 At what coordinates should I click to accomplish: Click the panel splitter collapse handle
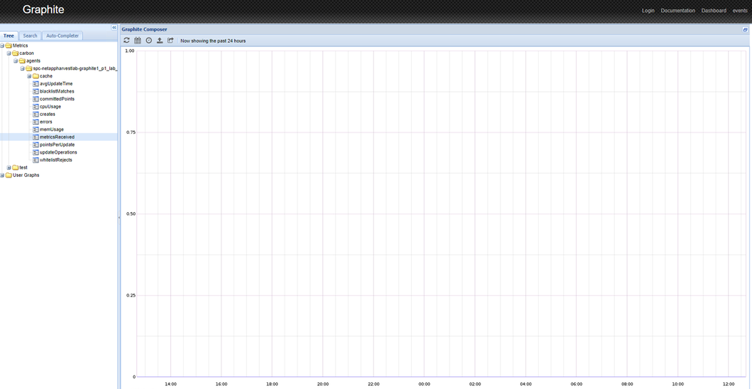pyautogui.click(x=118, y=217)
